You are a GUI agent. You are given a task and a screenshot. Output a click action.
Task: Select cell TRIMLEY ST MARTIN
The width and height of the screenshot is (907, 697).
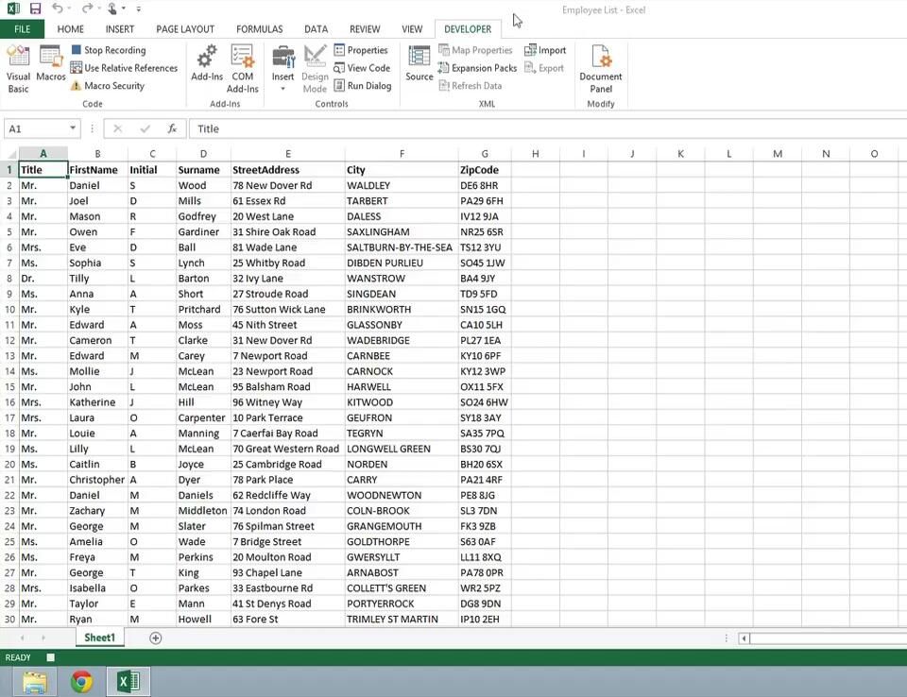point(402,620)
